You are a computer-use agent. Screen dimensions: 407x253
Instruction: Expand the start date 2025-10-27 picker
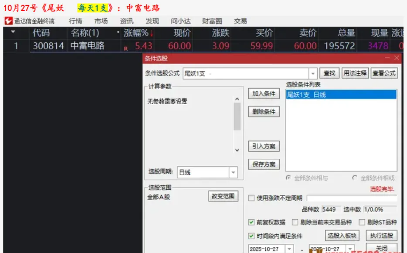click(290, 249)
